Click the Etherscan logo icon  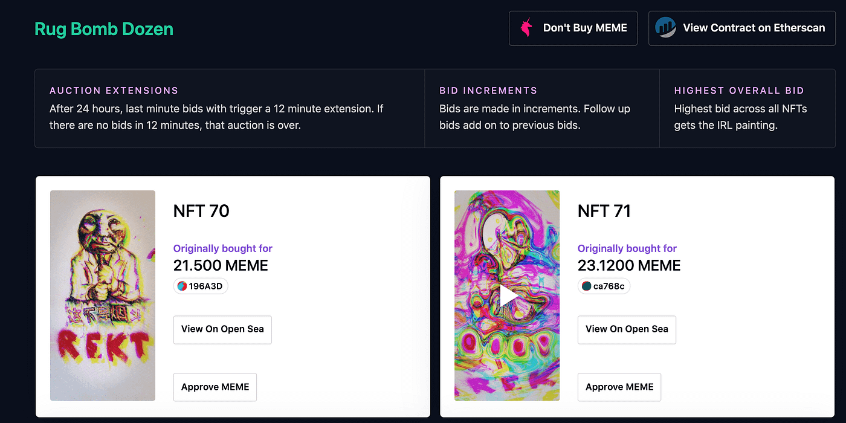pos(666,28)
